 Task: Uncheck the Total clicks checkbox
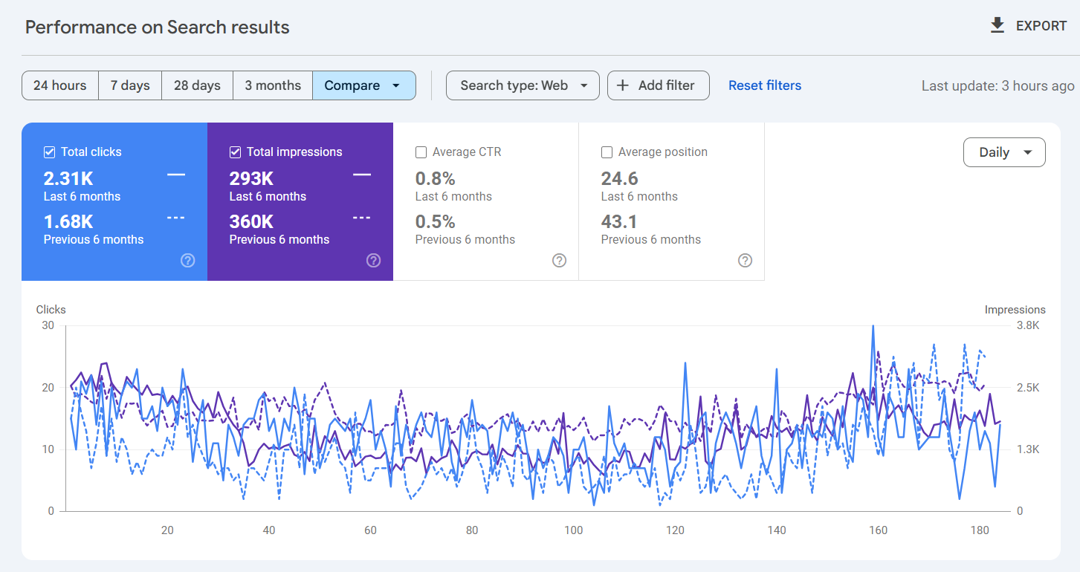pos(48,152)
